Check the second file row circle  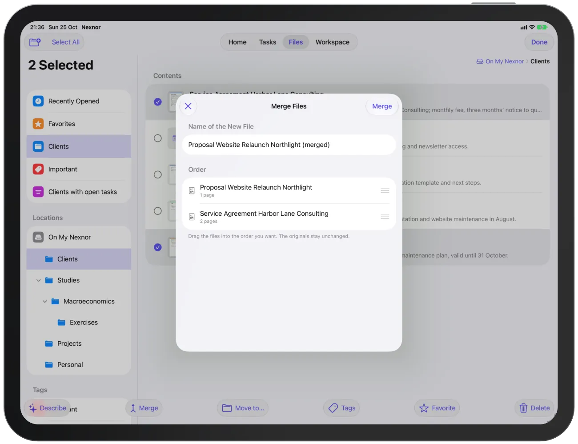[158, 138]
